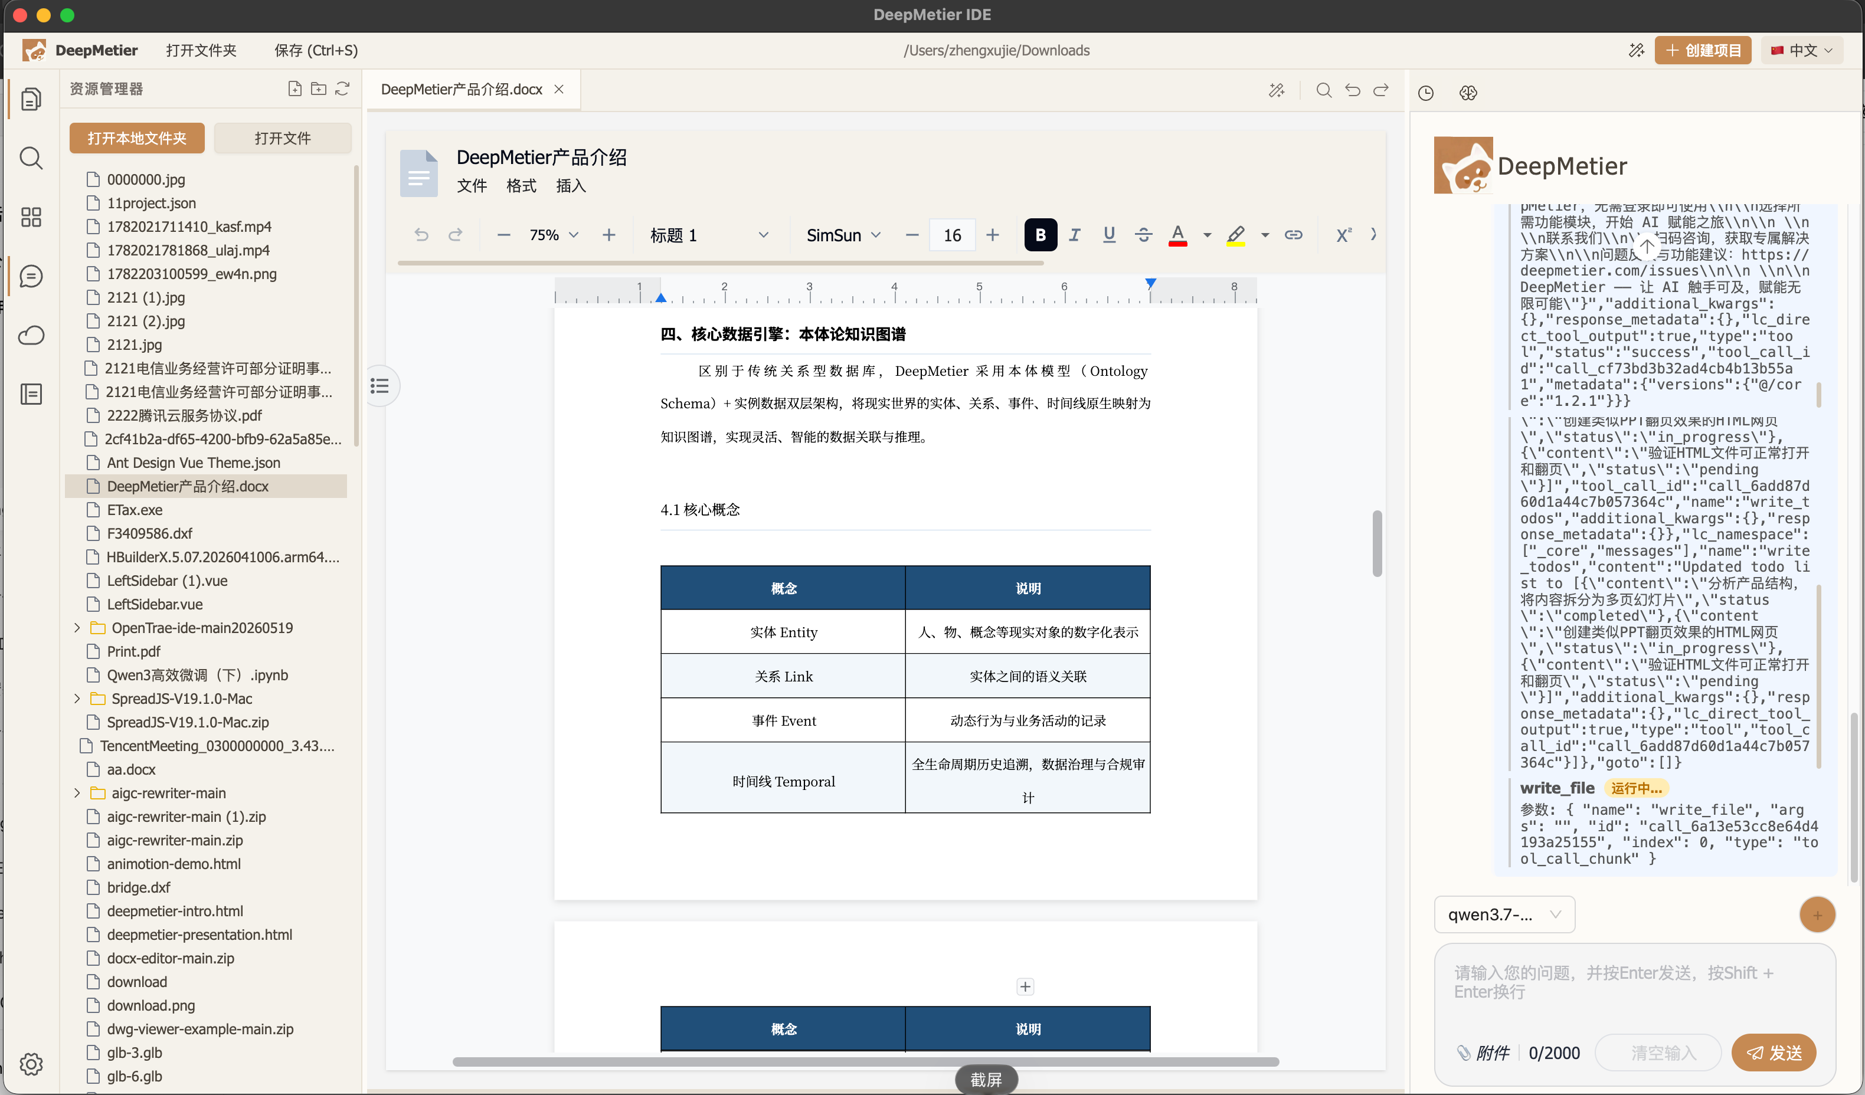Open the 文件 menu of the document

(x=472, y=186)
